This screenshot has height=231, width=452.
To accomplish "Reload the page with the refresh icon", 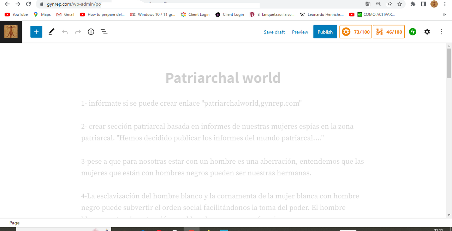I will coord(29,4).
